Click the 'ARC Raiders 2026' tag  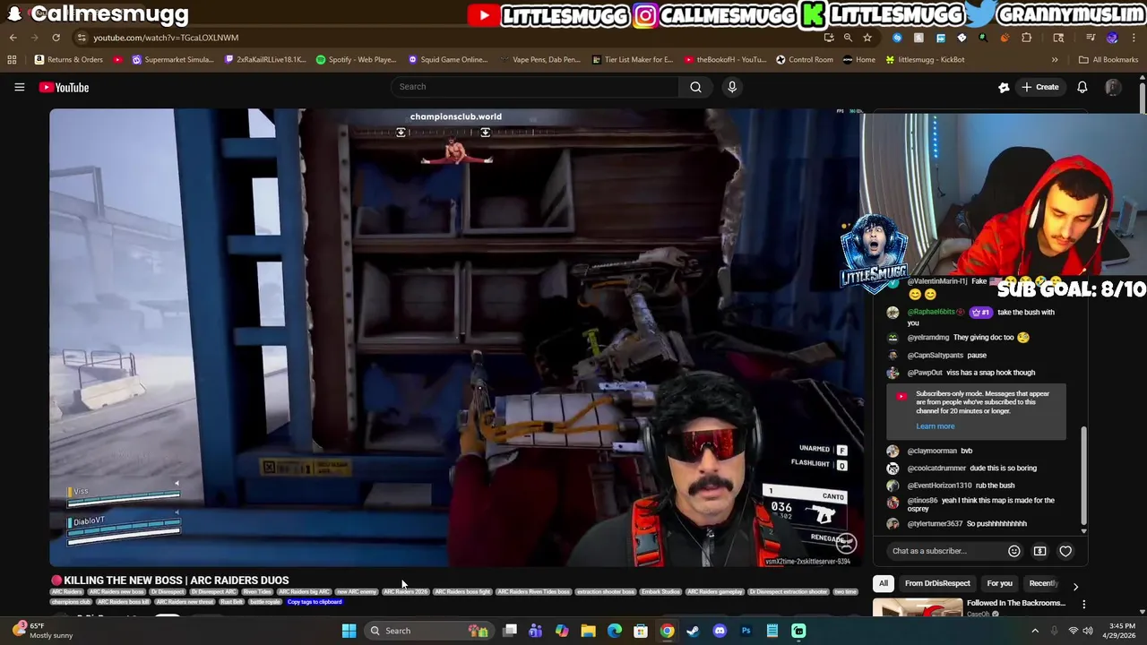pyautogui.click(x=406, y=592)
